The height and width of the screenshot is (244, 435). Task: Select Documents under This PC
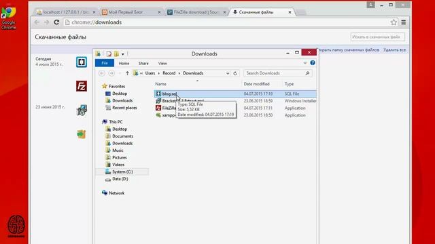coord(122,136)
